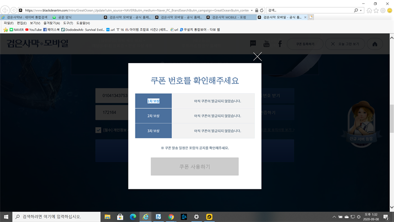Switch to the 검은사막 MOBILE - 포럼 tab
Image resolution: width=394 pixels, height=222 pixels.
pos(231,17)
